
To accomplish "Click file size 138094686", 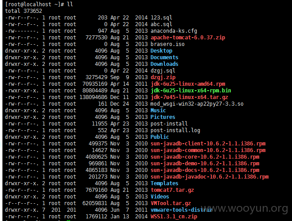I will pyautogui.click(x=93, y=97).
